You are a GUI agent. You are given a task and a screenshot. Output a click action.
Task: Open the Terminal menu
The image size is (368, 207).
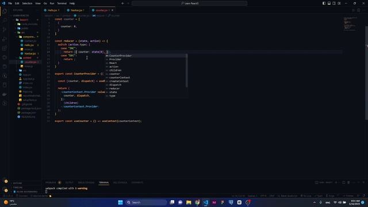click(62, 3)
